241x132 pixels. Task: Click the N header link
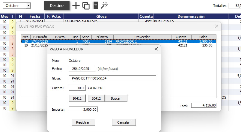pyautogui.click(x=20, y=16)
